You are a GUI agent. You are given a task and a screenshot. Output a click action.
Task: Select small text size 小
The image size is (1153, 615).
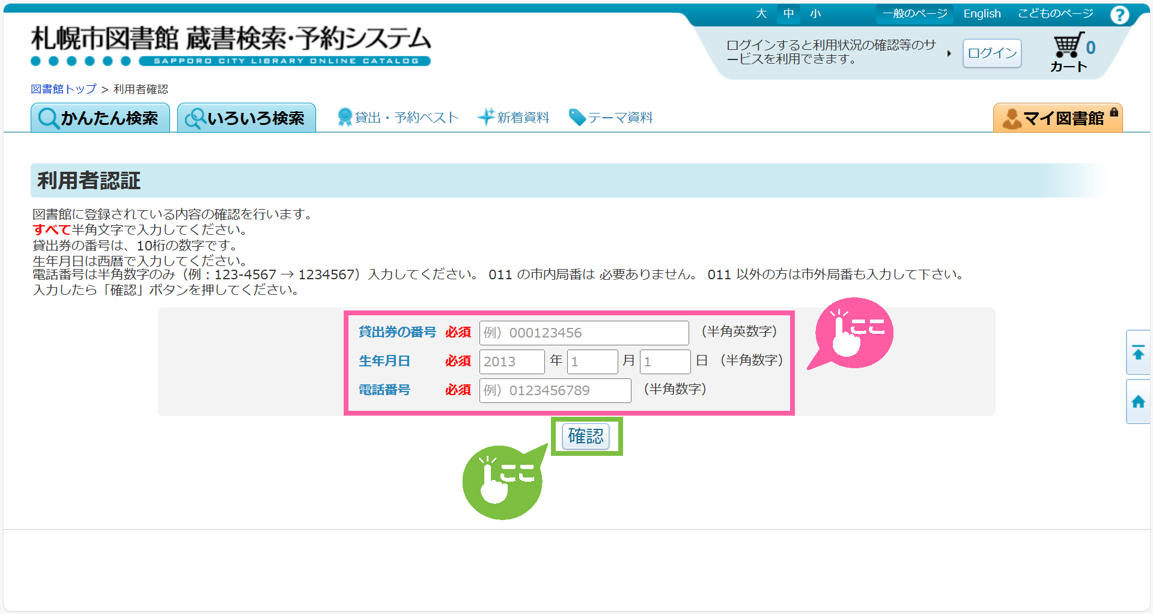coord(815,14)
